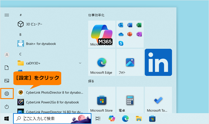209x124 pixels.
Task: Open PowerPoint icon in Office tile
Action: [130, 34]
